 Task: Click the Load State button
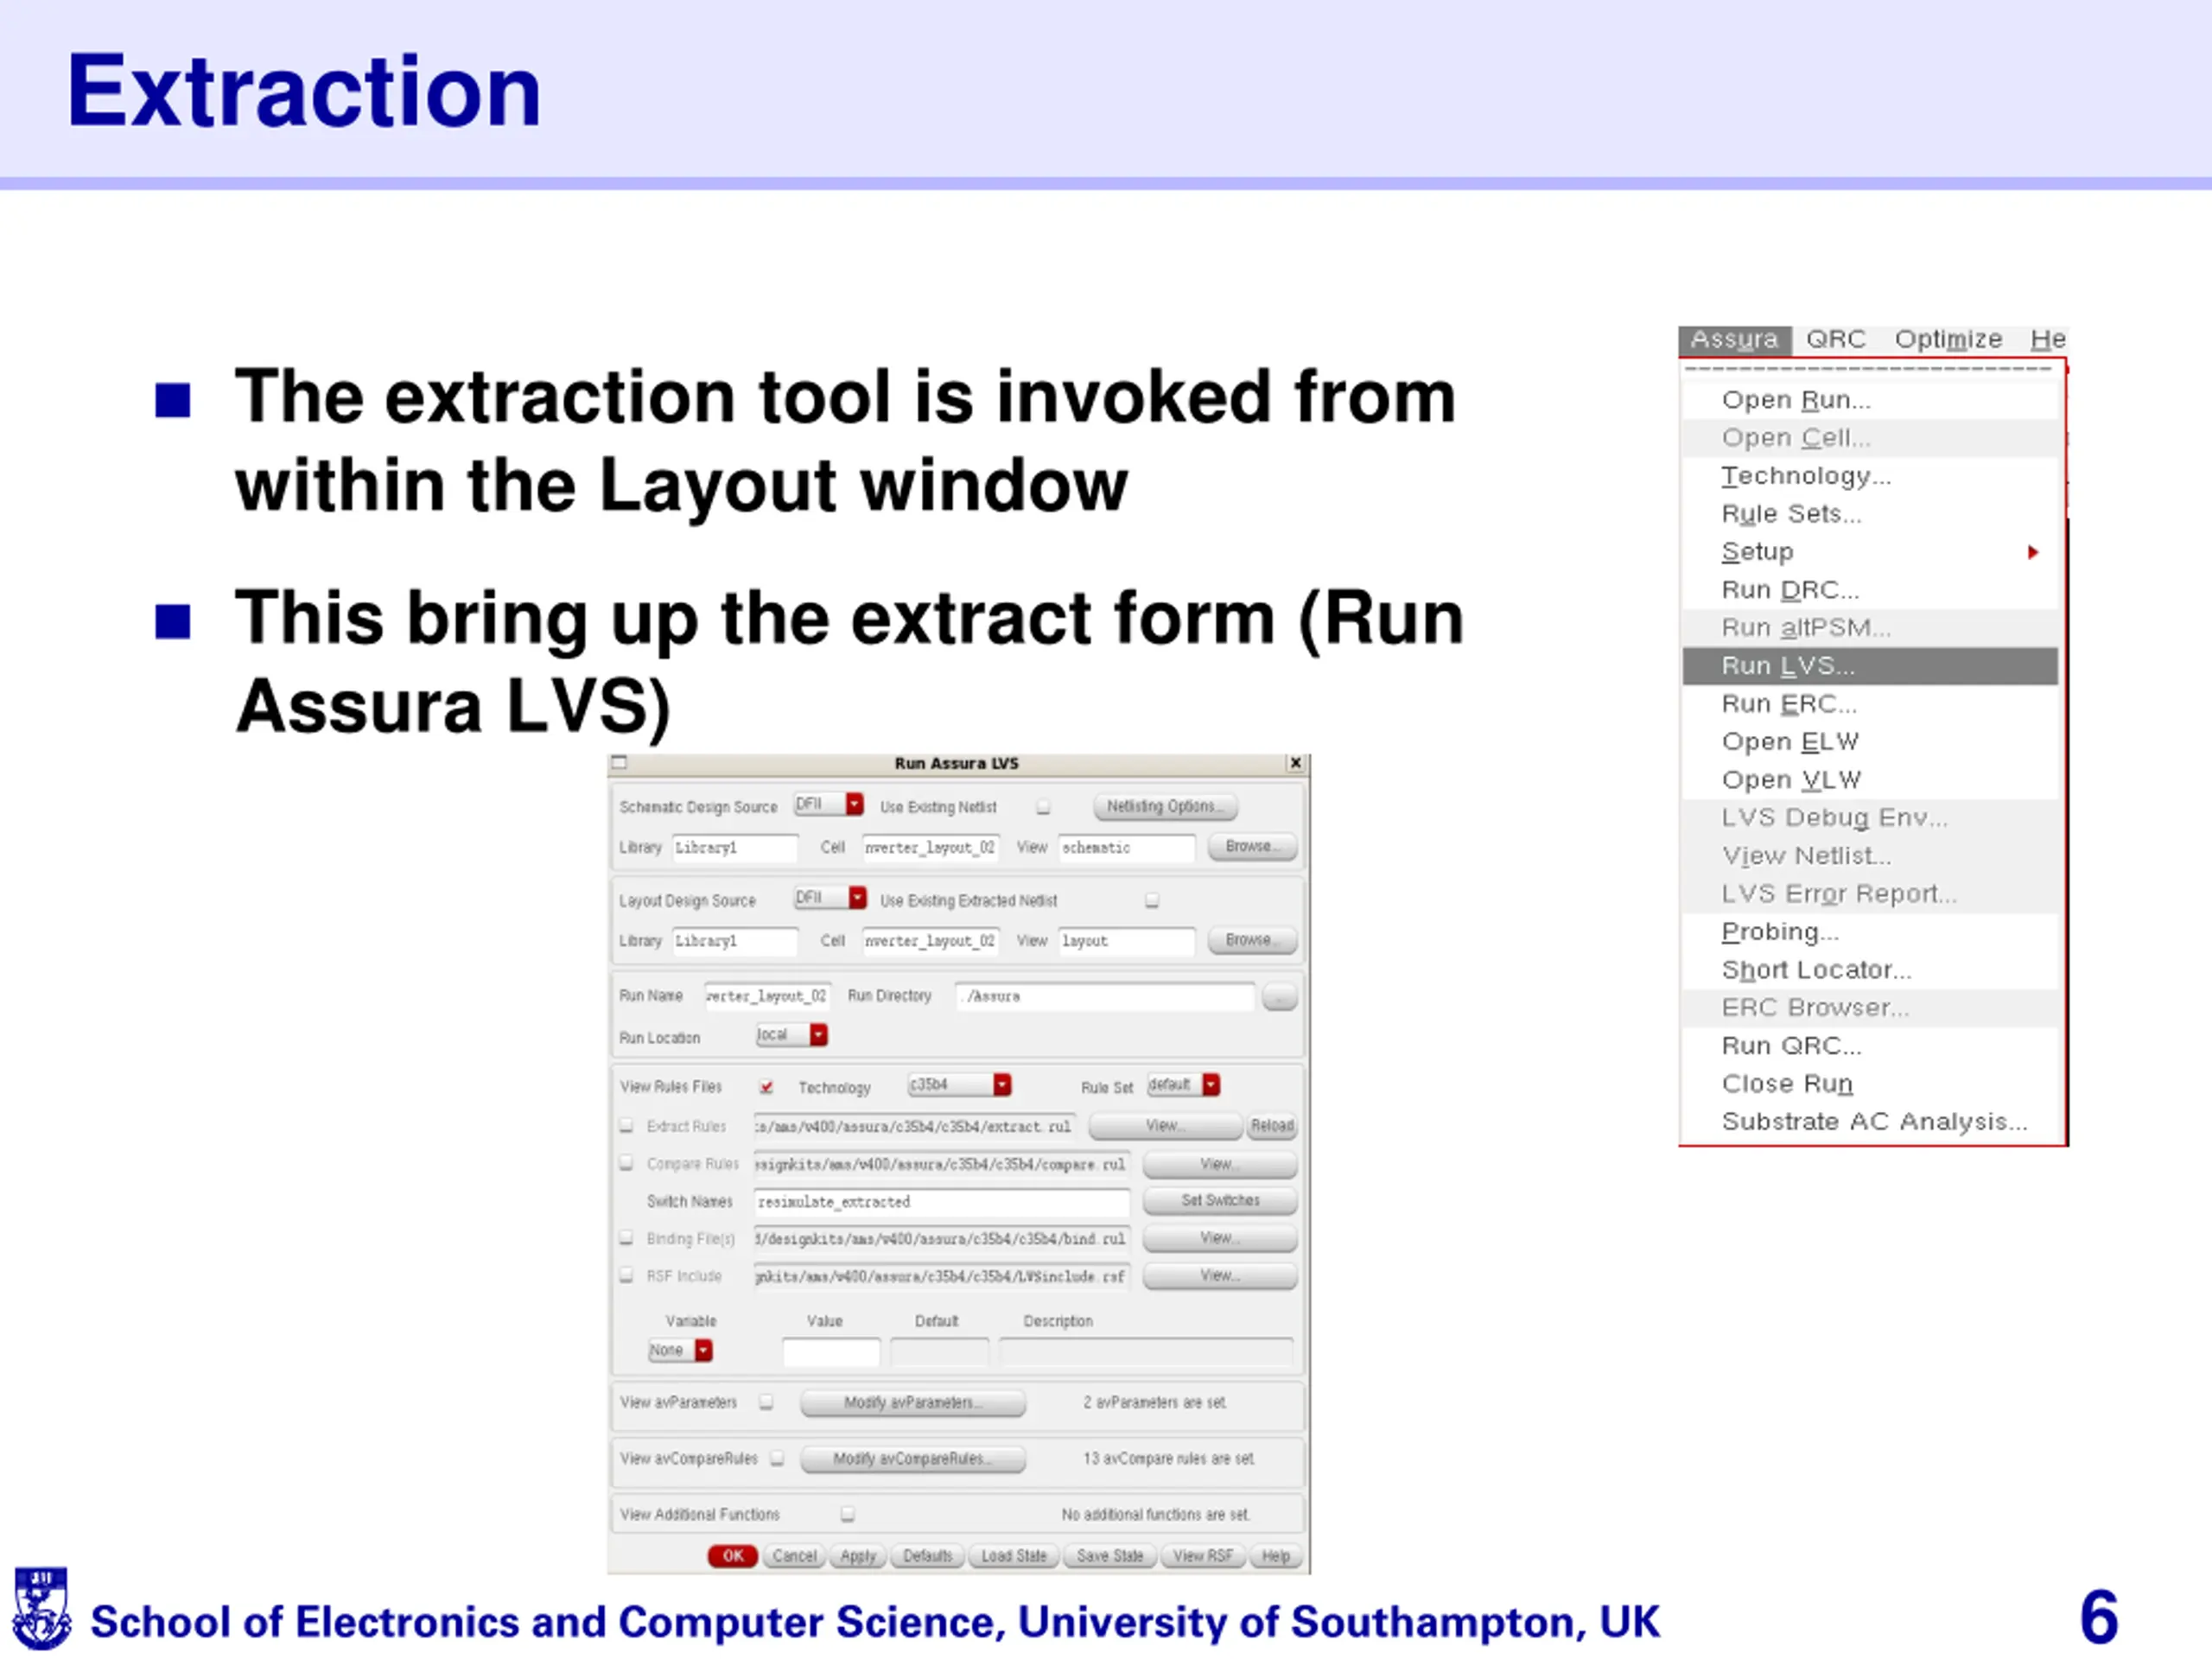[1014, 1556]
